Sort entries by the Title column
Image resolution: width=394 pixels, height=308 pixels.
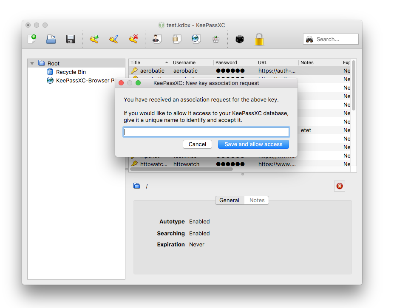(x=150, y=62)
